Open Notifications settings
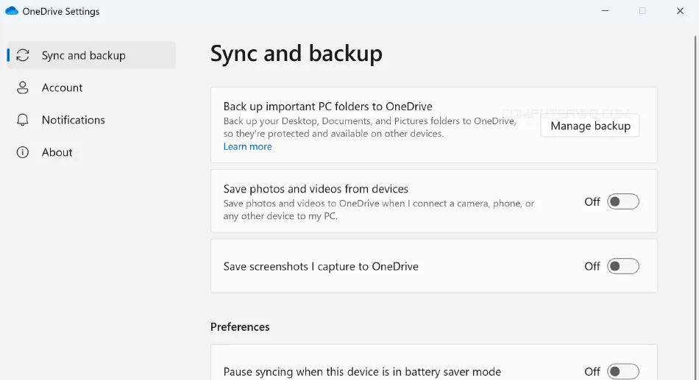This screenshot has height=380, width=699. [x=91, y=120]
